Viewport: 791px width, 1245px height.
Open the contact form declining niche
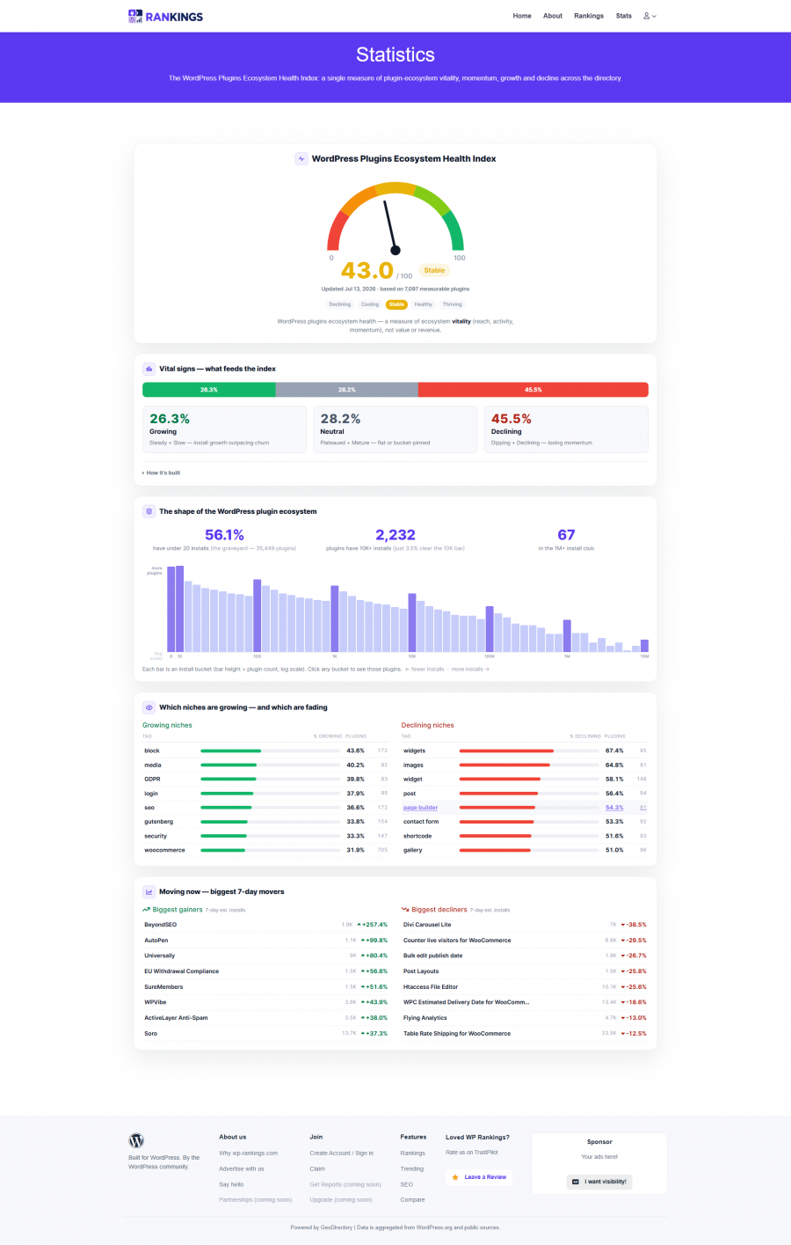pos(525,822)
